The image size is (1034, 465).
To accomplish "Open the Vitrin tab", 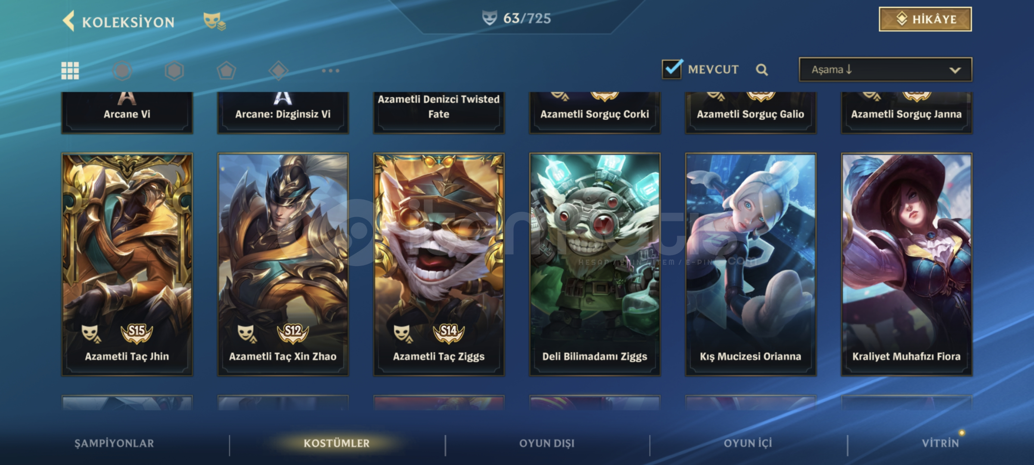I will click(941, 443).
